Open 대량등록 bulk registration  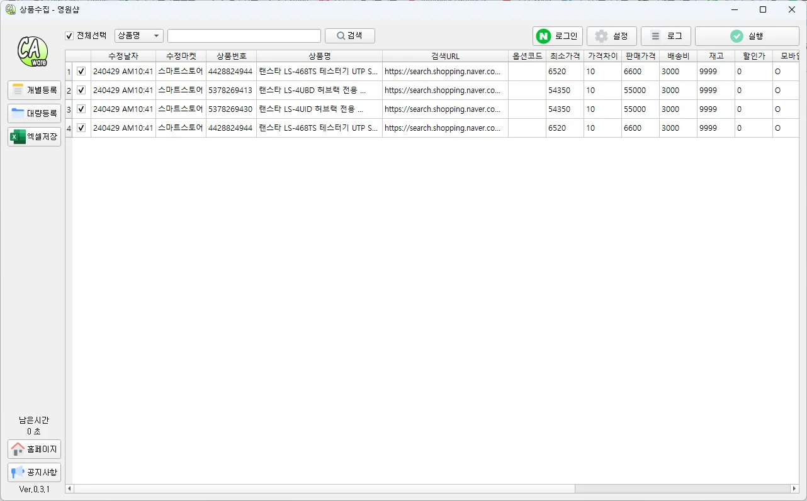click(x=35, y=113)
